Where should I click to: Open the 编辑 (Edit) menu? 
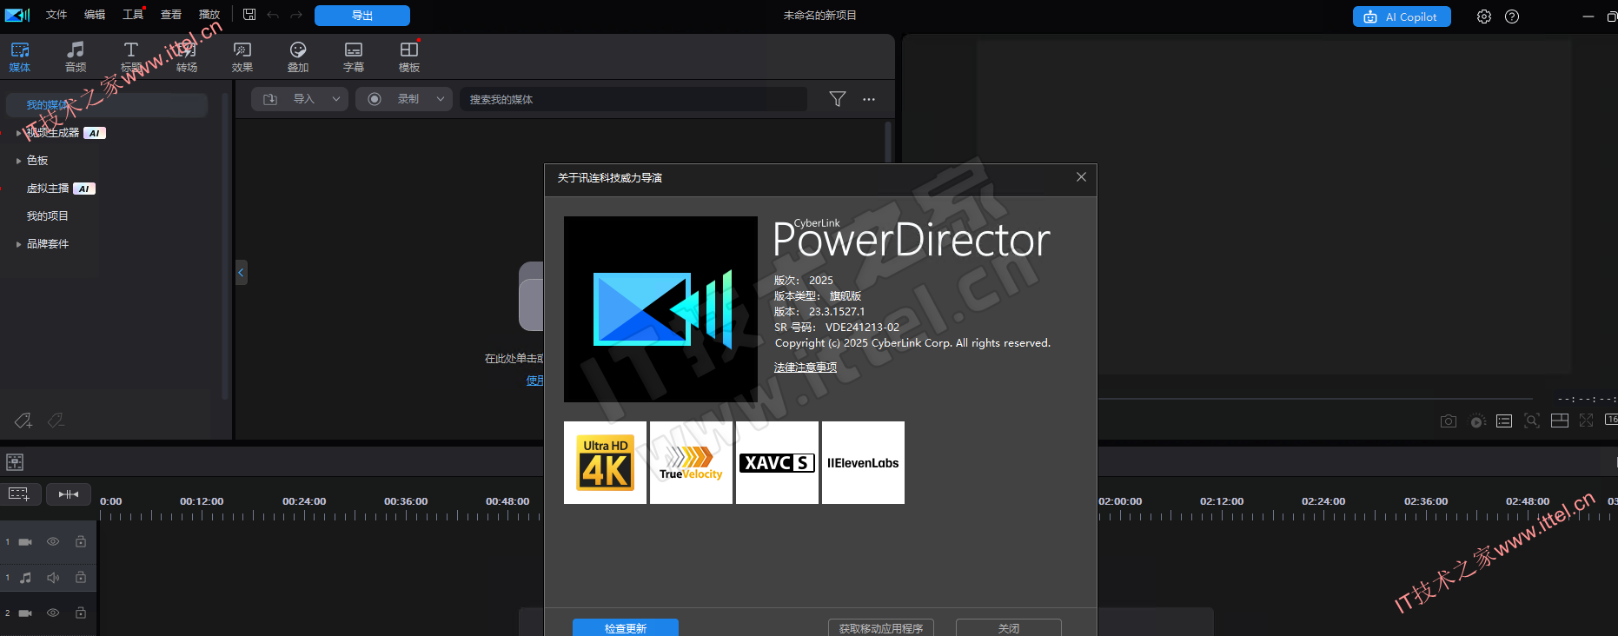pos(95,15)
